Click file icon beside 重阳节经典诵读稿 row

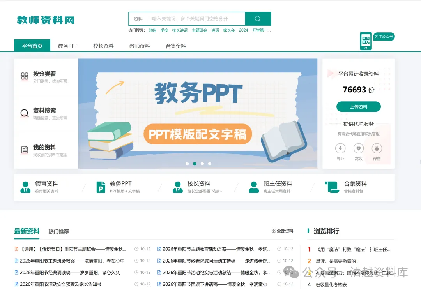[x=16, y=273]
